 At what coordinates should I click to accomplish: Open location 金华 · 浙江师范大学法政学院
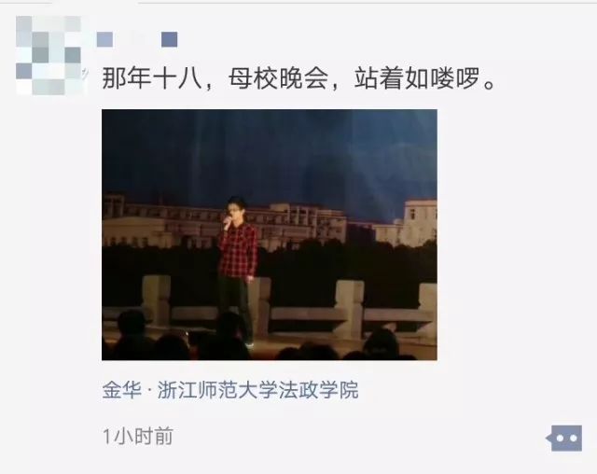[x=230, y=389]
